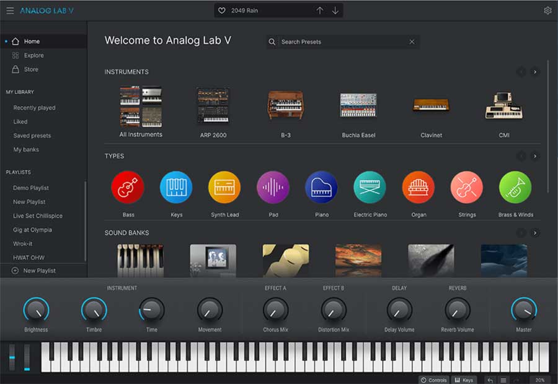Go to the previous preset with the up arrow

coord(320,11)
